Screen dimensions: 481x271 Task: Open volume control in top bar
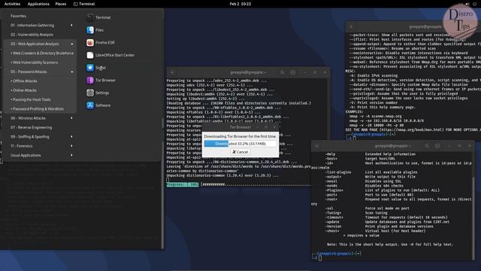(x=467, y=4)
